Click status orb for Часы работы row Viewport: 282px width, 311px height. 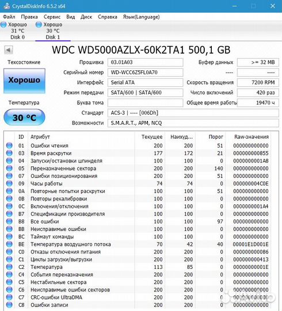[x=9, y=183]
